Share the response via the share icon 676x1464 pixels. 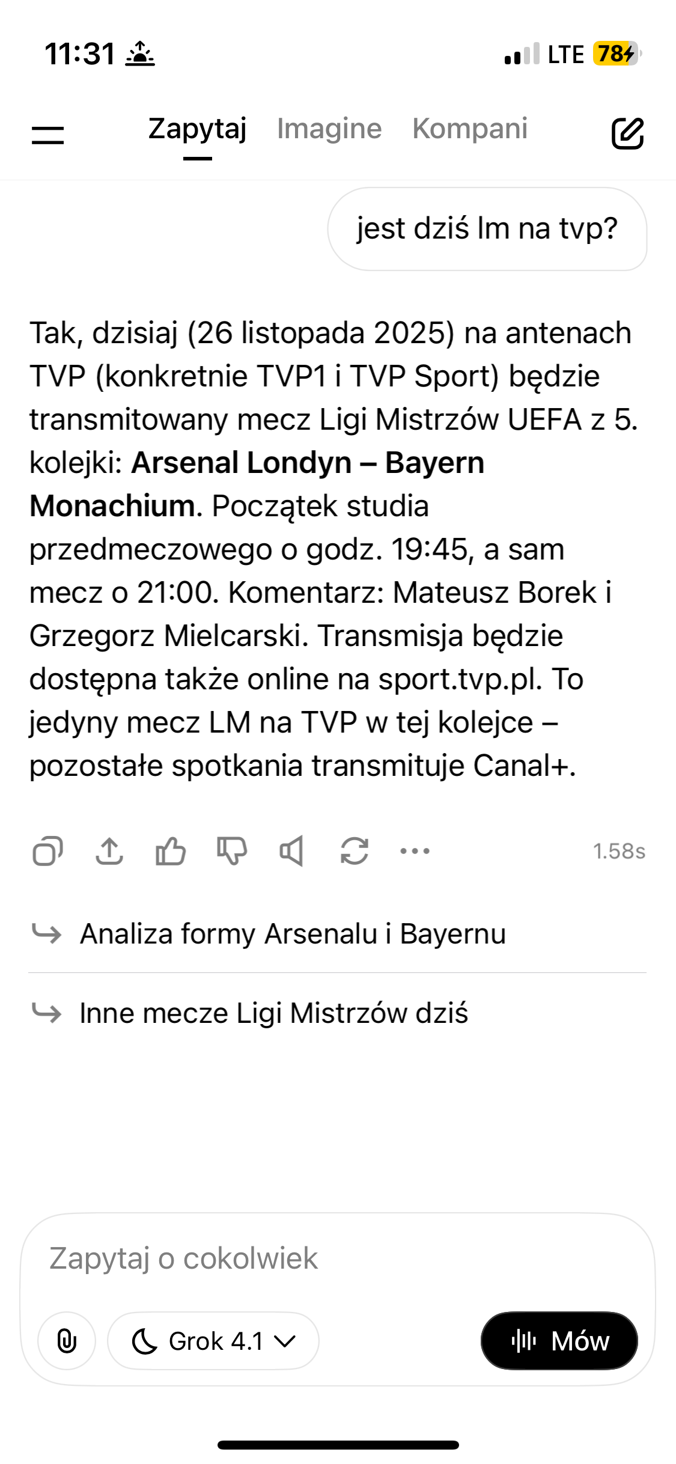tap(109, 851)
